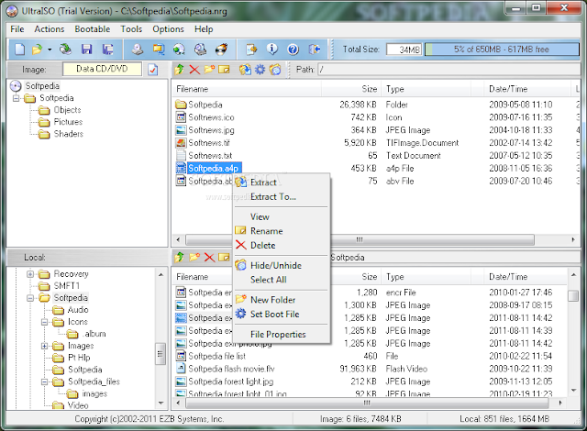Choose Hide/Unhide in the context menu
Viewport: 587px width, 431px height.
tap(282, 265)
